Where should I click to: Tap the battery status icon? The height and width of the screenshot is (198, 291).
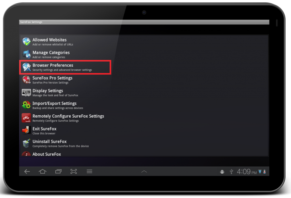265,172
